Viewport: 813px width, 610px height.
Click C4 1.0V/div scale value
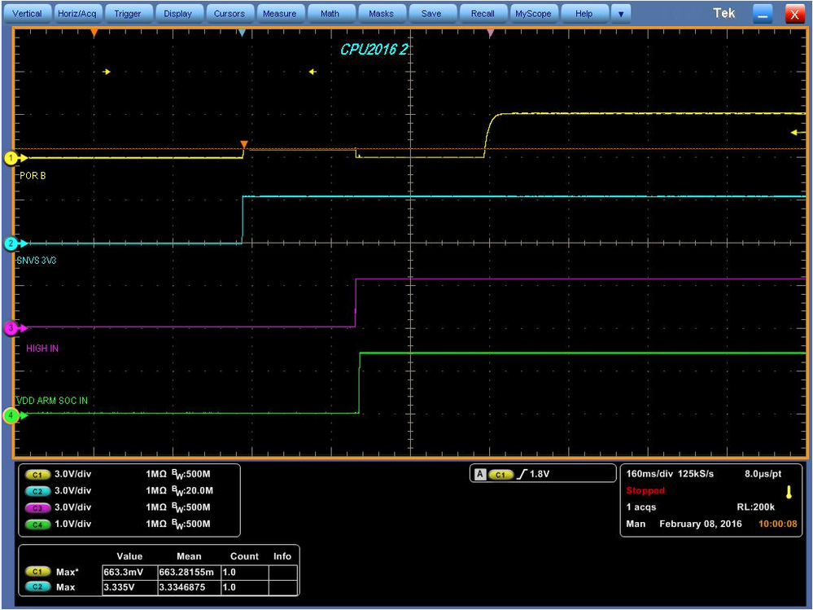pyautogui.click(x=73, y=524)
